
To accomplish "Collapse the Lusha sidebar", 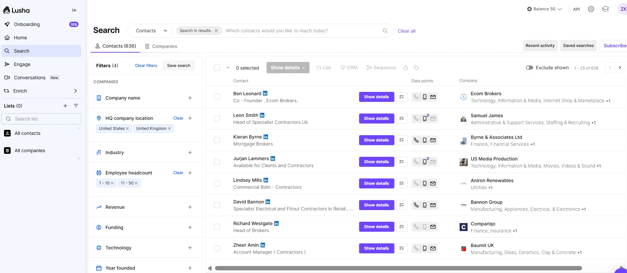I will [x=75, y=10].
